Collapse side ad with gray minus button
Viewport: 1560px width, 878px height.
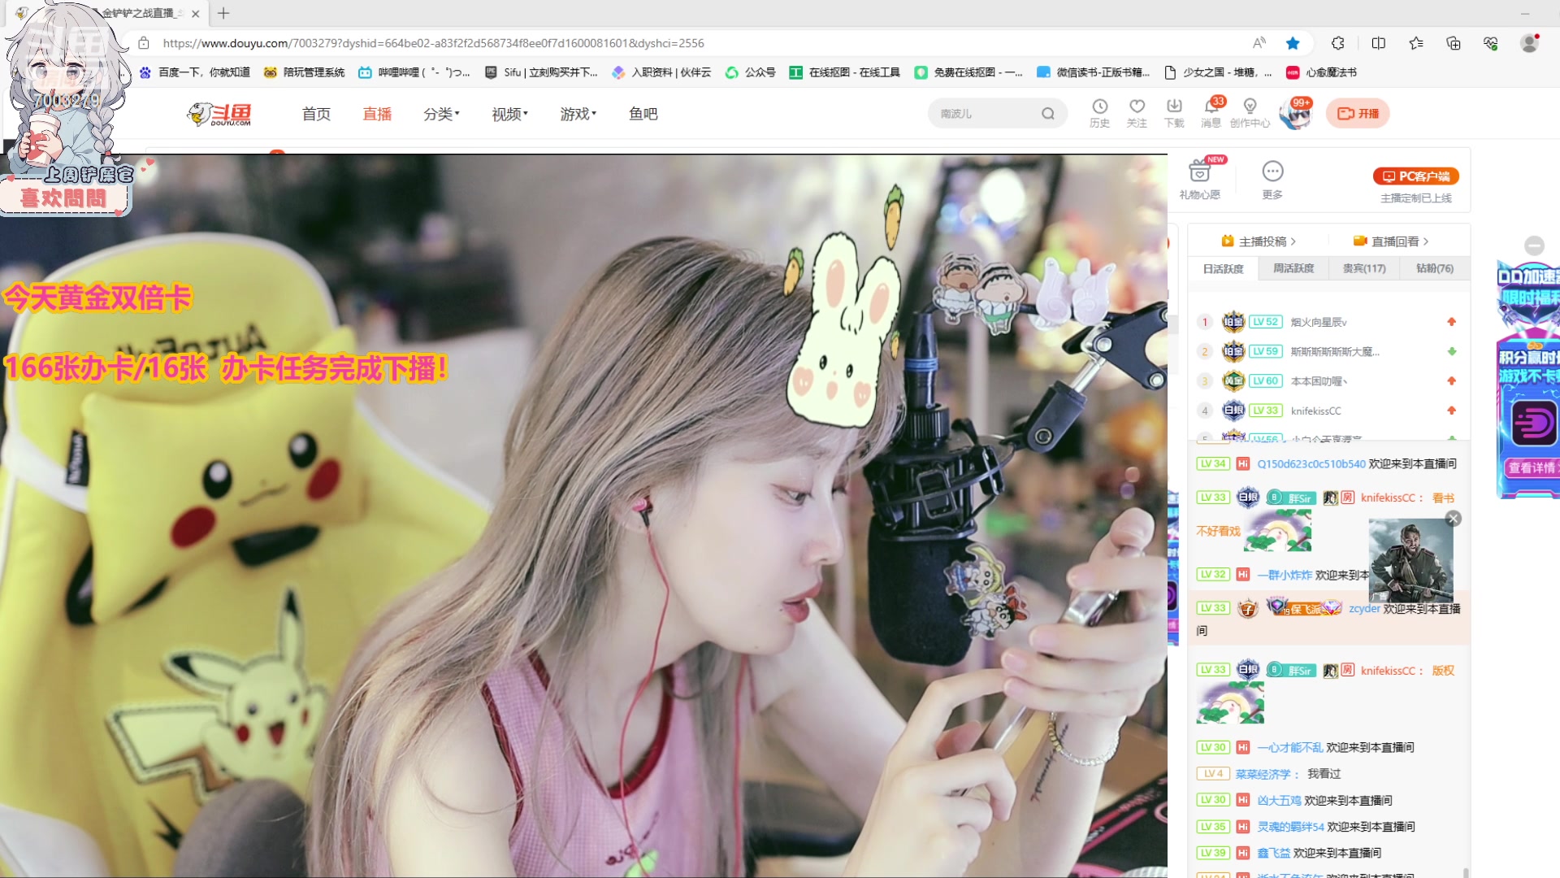(1534, 246)
